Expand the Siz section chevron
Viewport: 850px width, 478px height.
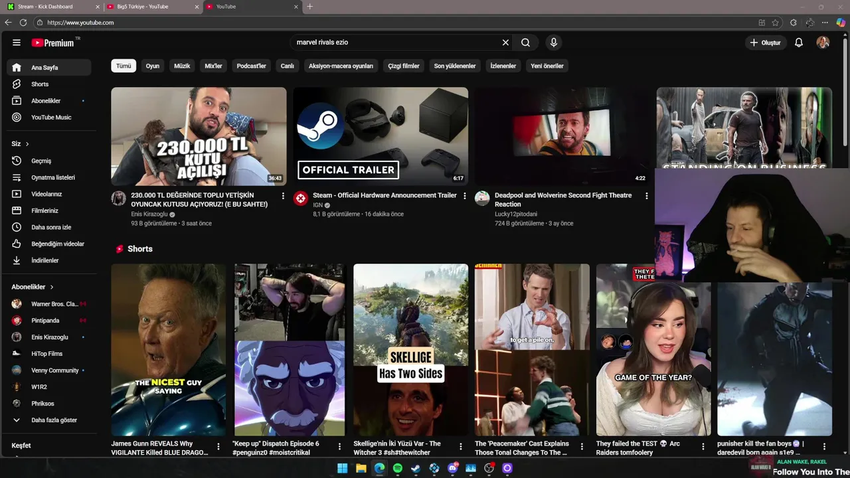[27, 144]
